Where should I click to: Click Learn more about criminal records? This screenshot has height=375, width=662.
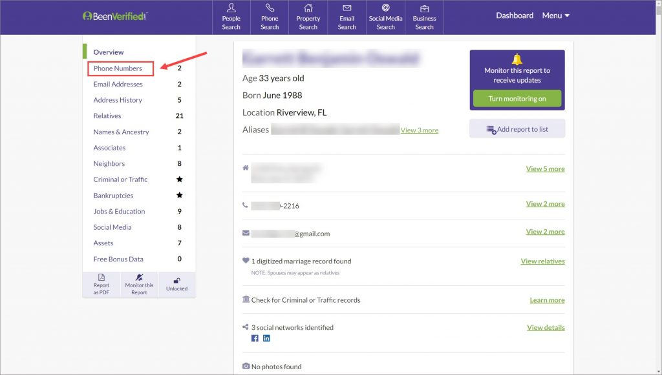tap(547, 300)
